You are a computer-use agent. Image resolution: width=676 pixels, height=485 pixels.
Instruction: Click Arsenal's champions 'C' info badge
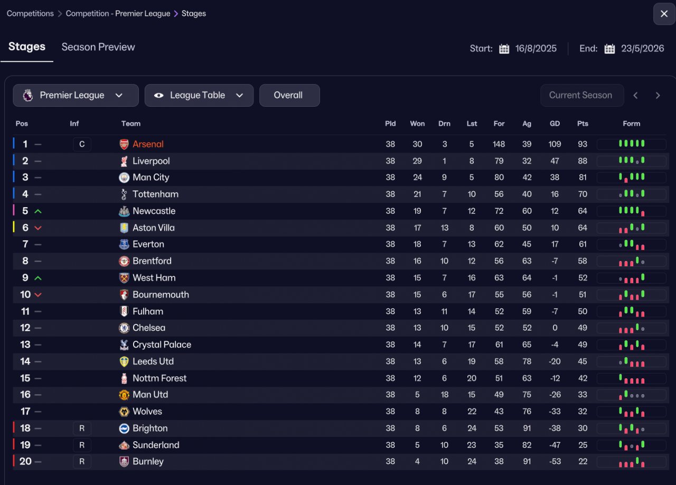pyautogui.click(x=82, y=144)
